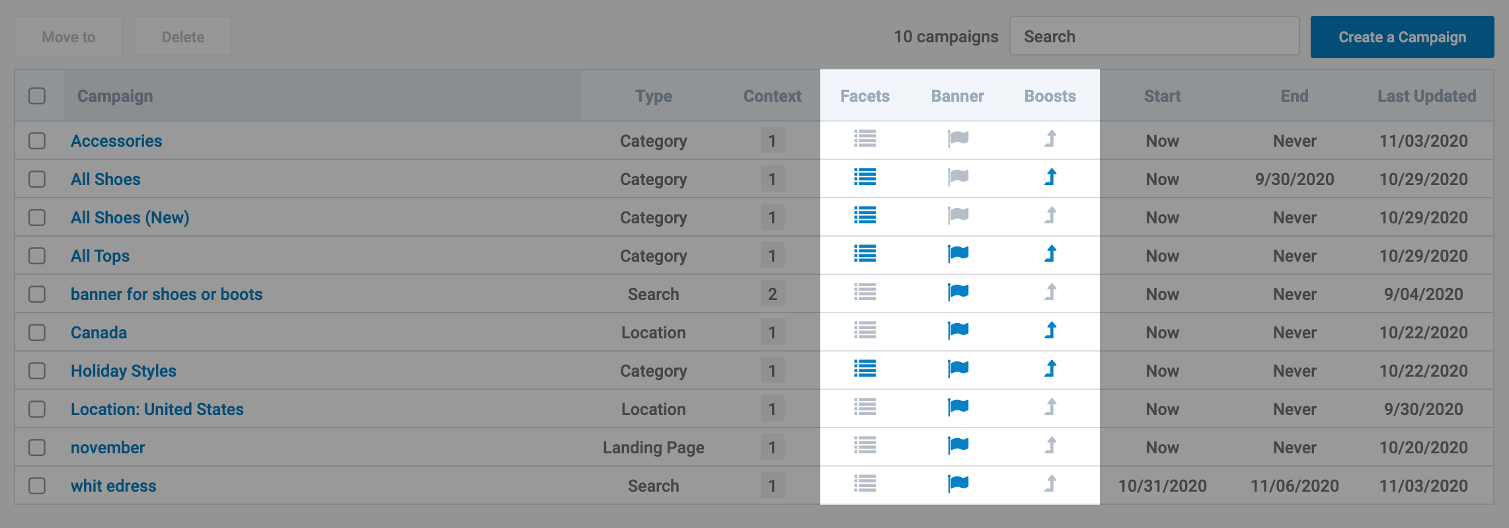The image size is (1509, 528).
Task: Click the banner icon for whit edress
Action: 958,484
